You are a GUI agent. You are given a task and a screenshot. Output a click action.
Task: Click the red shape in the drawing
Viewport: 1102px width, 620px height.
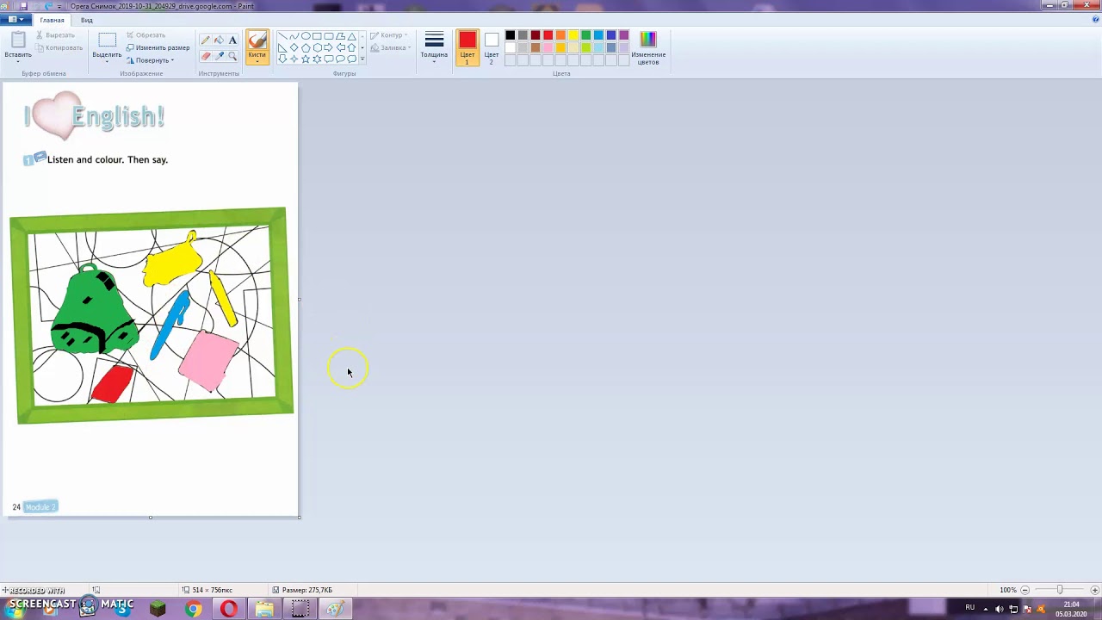pos(112,383)
